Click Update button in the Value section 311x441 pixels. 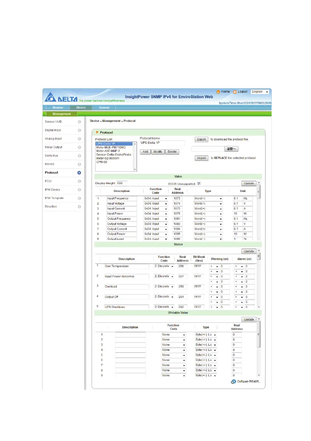click(249, 183)
